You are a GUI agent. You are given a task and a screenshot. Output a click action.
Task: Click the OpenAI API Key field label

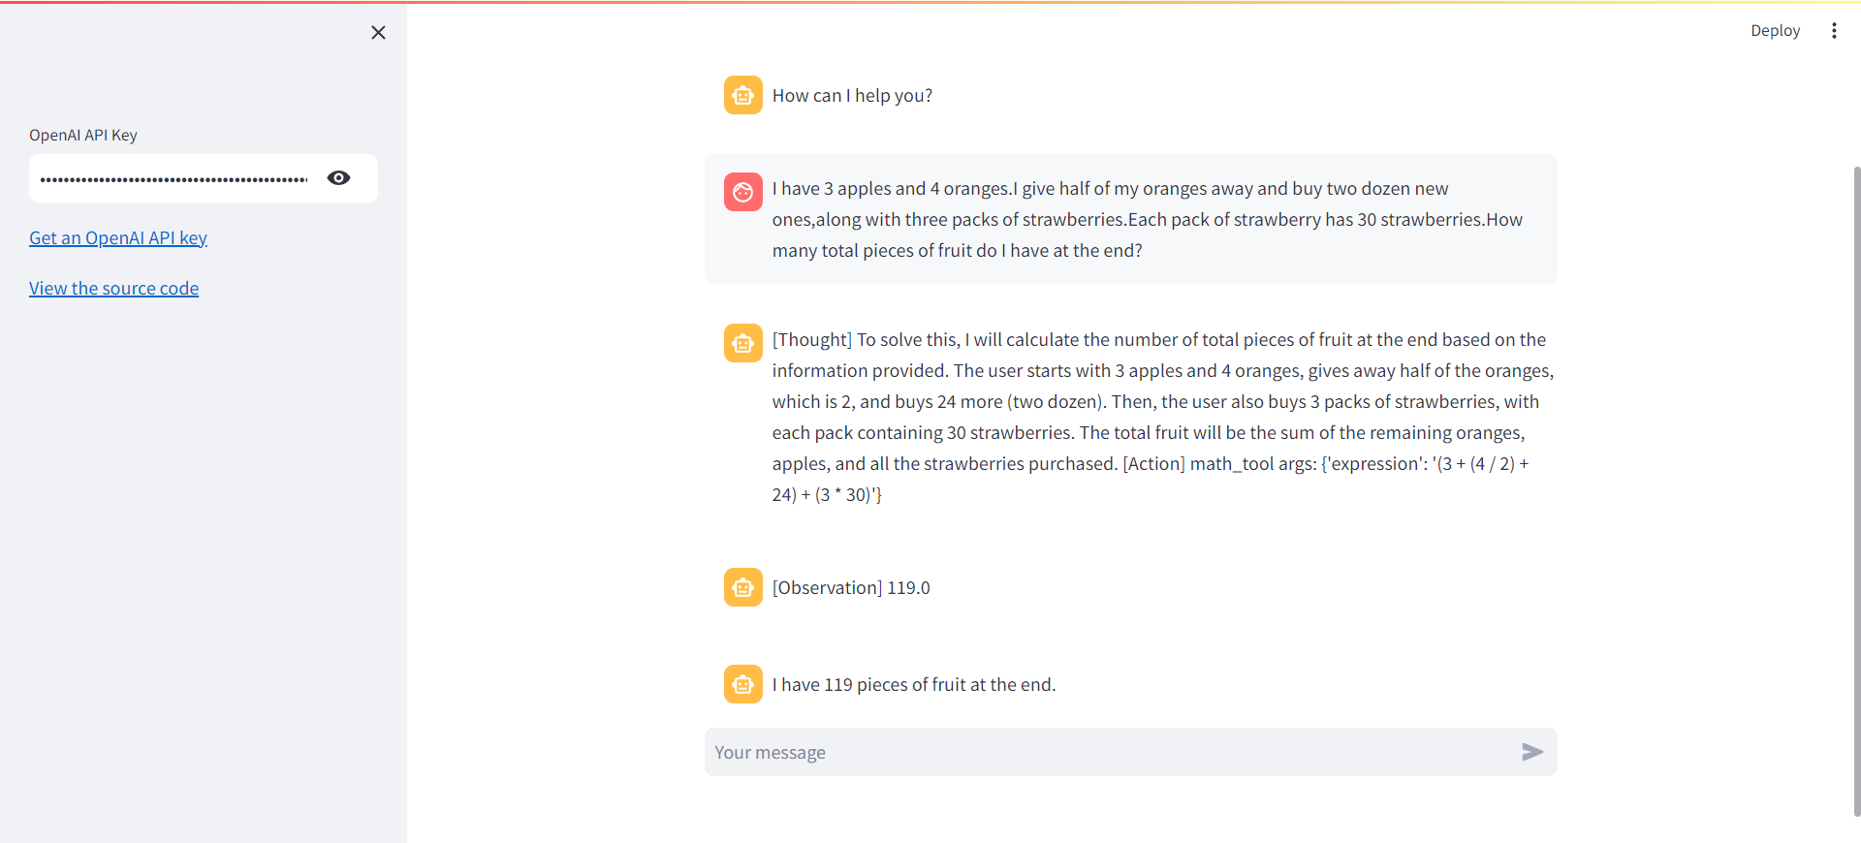pos(83,136)
